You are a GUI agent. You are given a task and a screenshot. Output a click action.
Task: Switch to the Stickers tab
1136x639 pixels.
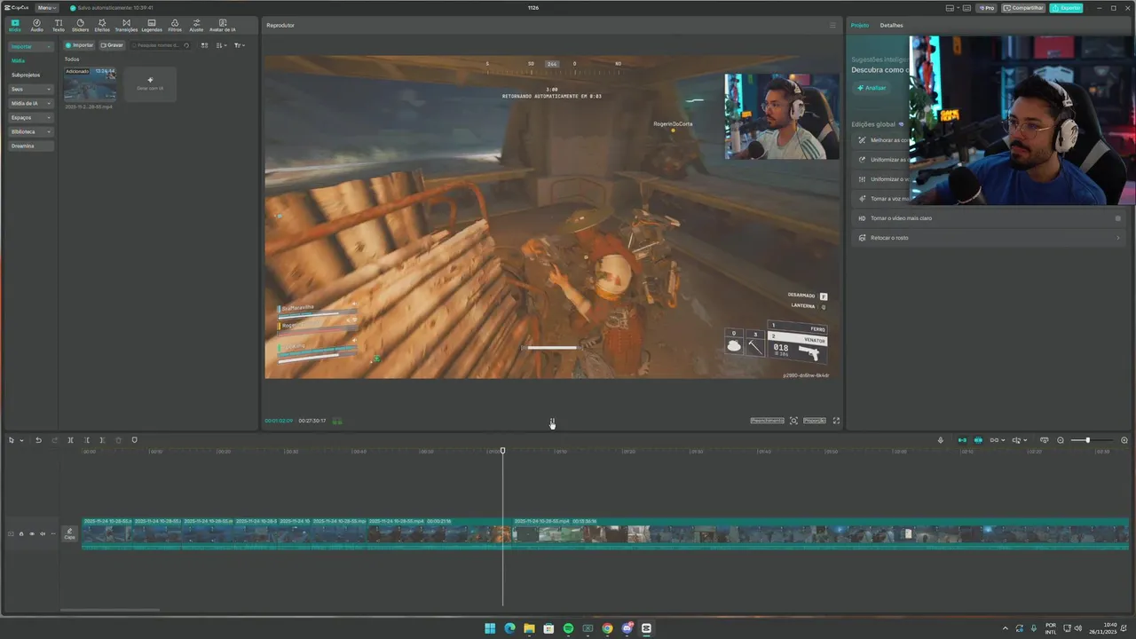[80, 25]
